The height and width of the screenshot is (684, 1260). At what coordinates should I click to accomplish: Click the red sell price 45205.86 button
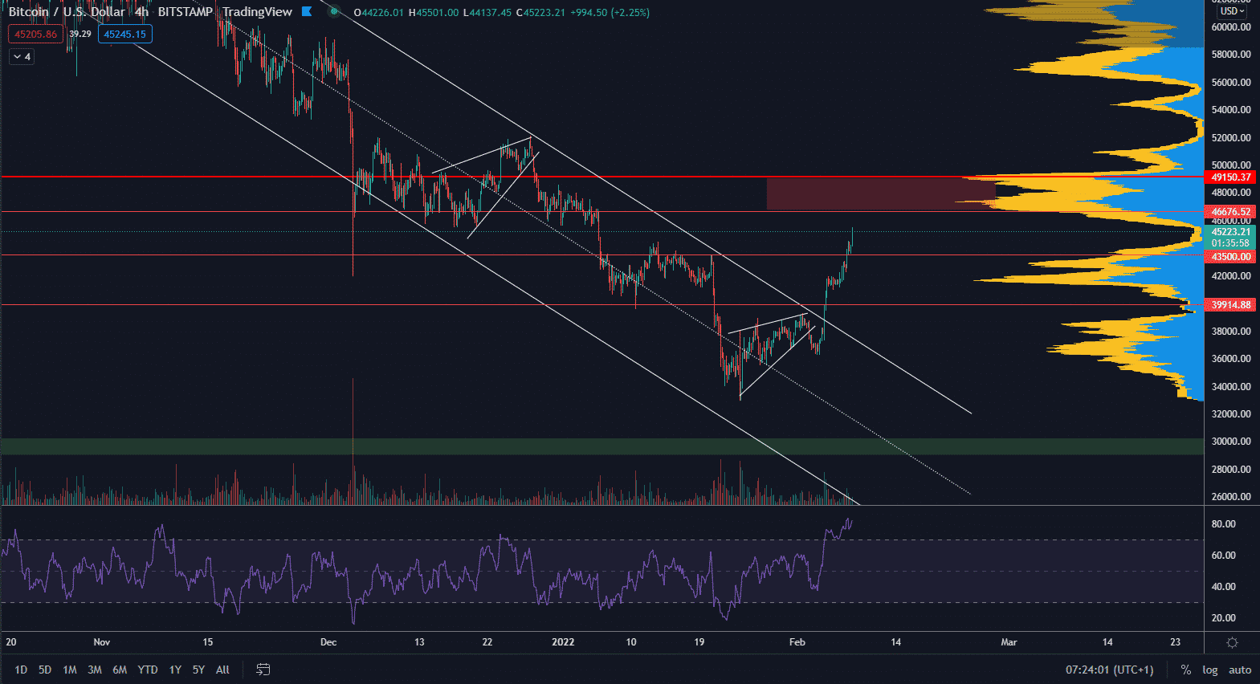point(35,35)
